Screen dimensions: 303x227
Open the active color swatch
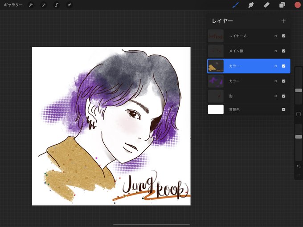298,5
